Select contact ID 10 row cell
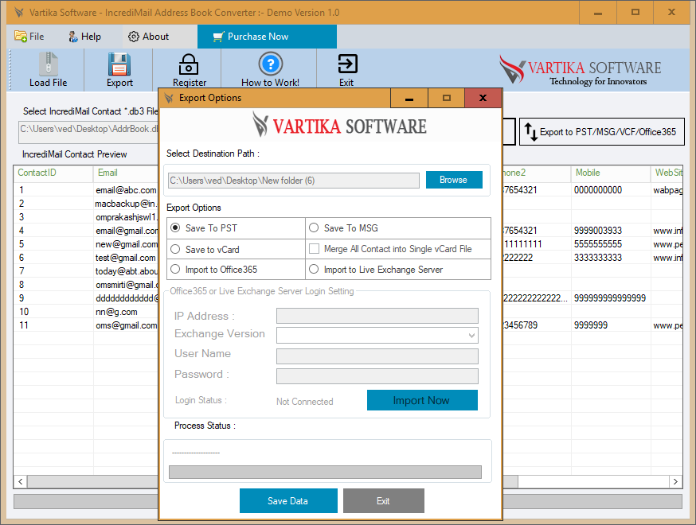 (53, 312)
